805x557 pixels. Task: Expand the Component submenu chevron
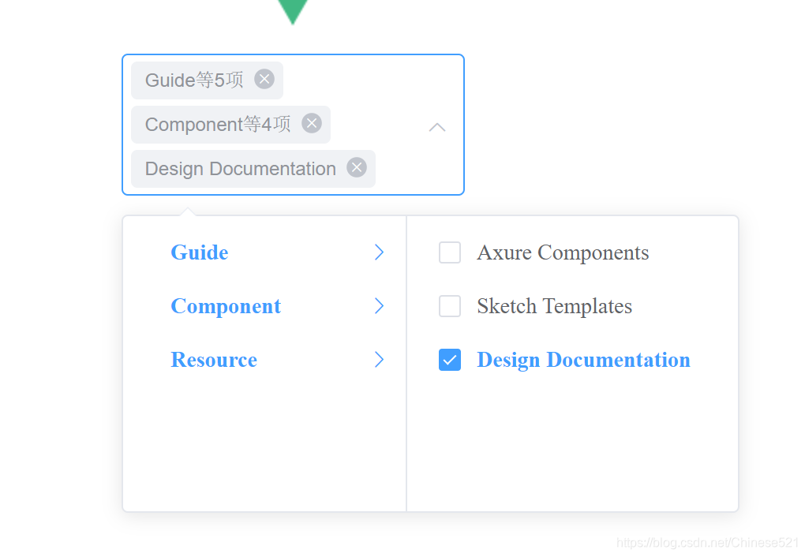[x=379, y=305]
